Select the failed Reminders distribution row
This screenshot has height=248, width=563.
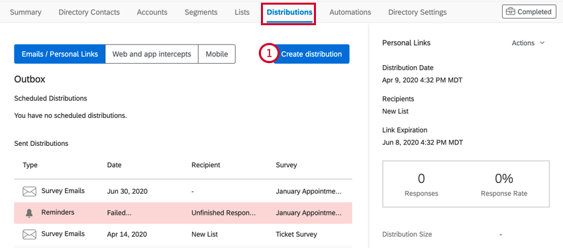tap(183, 213)
